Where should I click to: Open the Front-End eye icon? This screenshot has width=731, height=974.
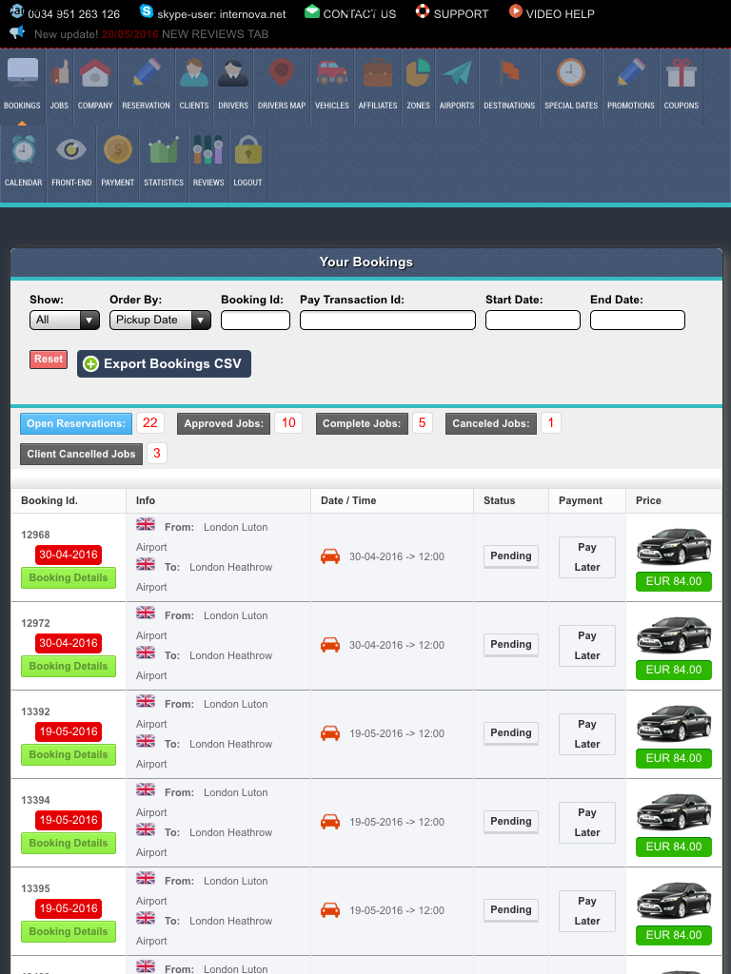coord(71,149)
